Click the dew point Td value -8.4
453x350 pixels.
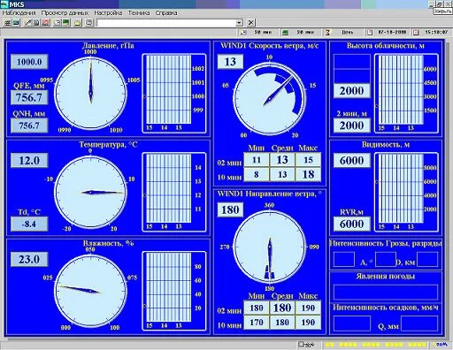tap(29, 224)
